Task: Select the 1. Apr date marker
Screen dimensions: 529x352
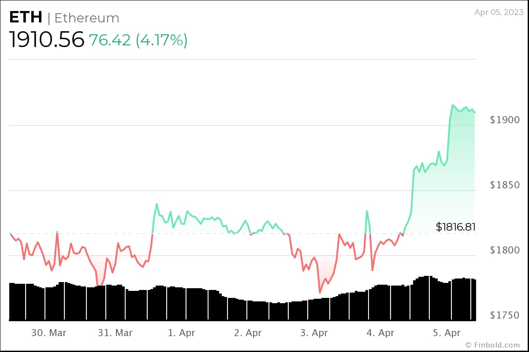Action: coord(182,333)
